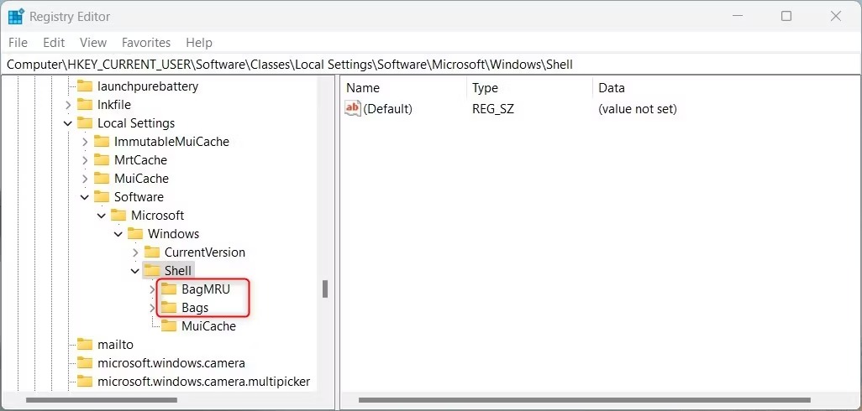Expand the BagMRU key
The height and width of the screenshot is (411, 862).
153,289
